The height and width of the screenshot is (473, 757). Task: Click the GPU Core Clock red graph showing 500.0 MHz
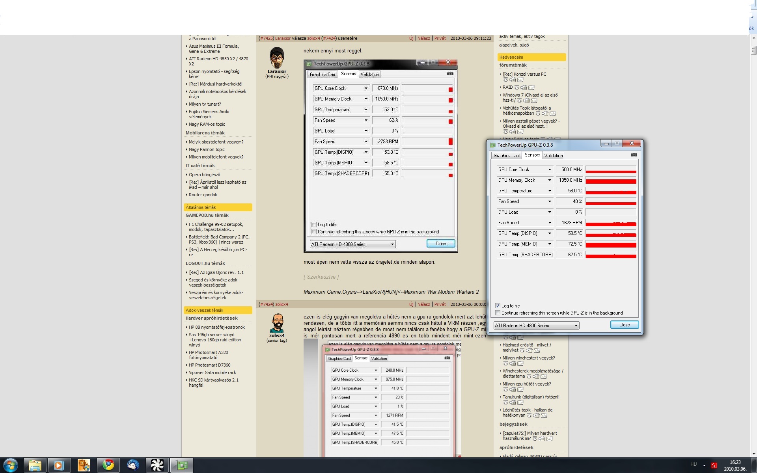611,169
